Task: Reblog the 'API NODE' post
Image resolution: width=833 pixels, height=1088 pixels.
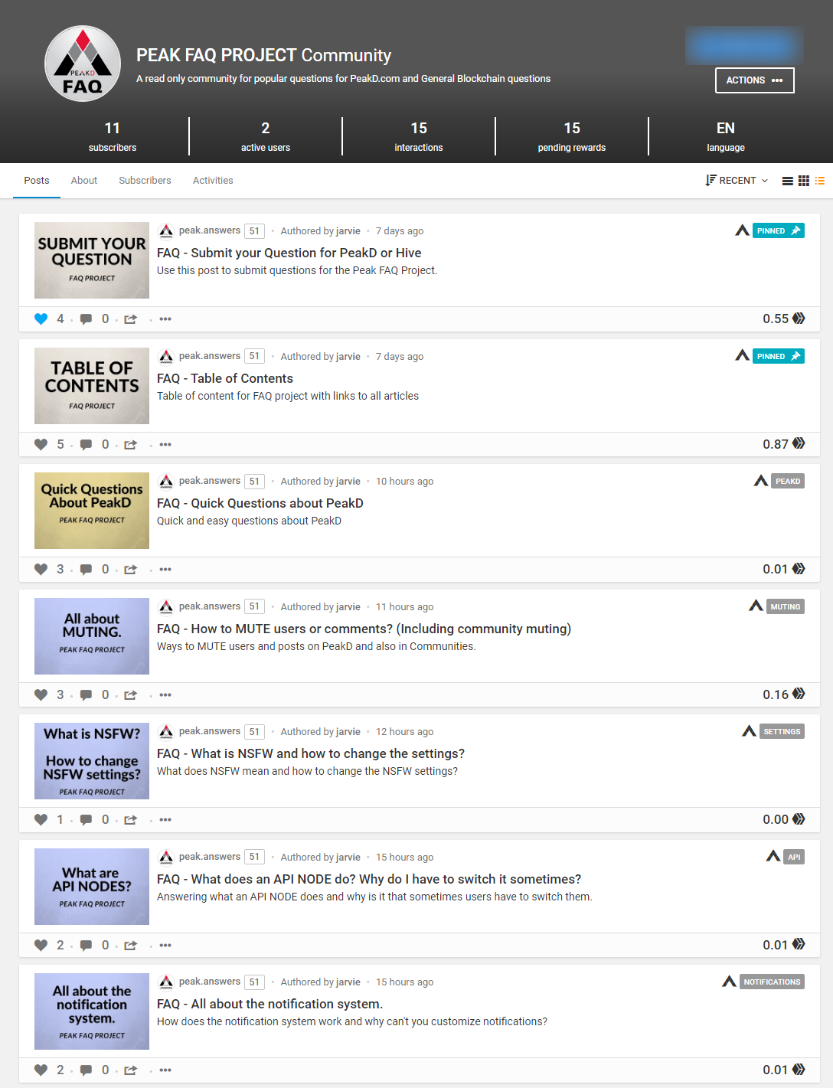Action: coord(131,946)
